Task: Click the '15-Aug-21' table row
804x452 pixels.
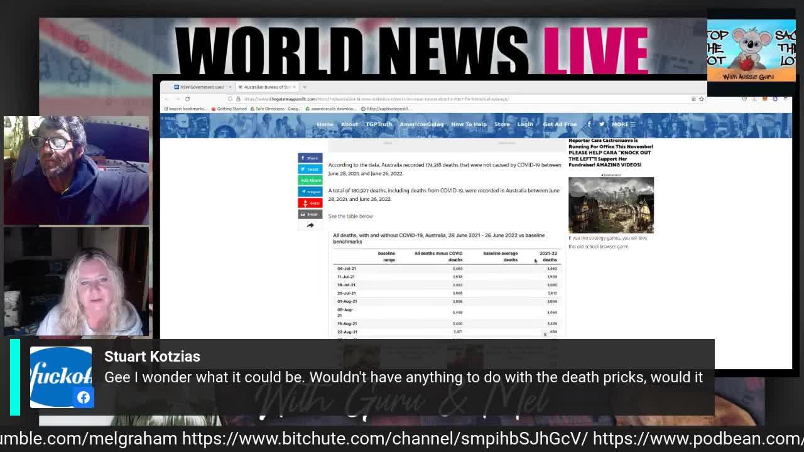Action: (447, 324)
